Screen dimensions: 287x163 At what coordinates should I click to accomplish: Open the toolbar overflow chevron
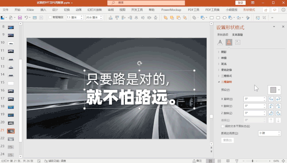(x=272, y=18)
